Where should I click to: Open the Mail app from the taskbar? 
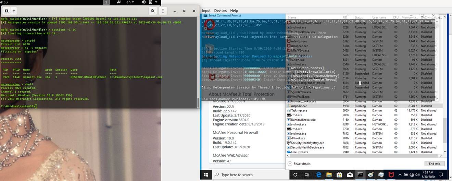pos(349,174)
